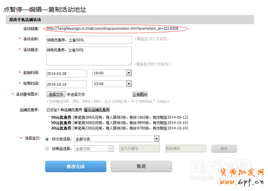Click the start date field 2014-03-28
The width and height of the screenshot is (268, 191).
point(66,73)
